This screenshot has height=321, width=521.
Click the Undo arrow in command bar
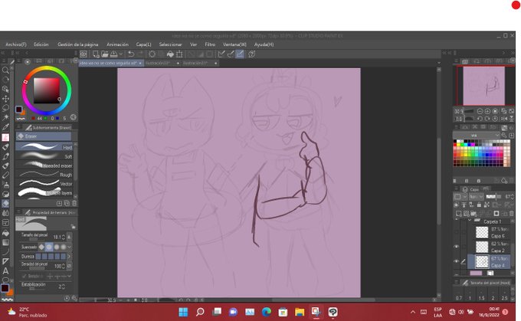click(131, 54)
